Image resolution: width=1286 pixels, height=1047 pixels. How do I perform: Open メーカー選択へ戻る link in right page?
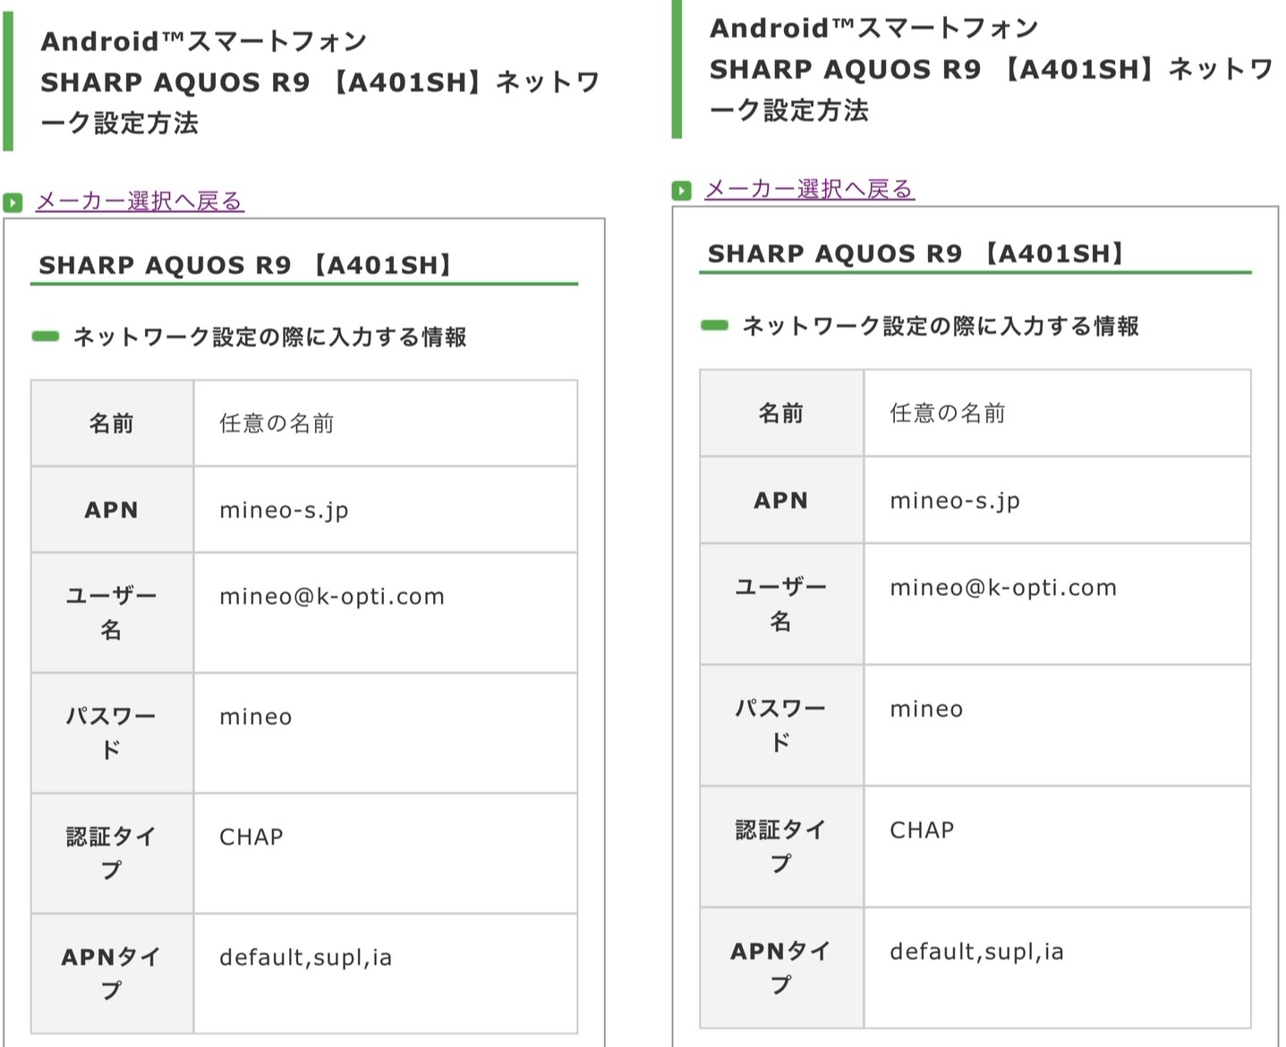809,190
